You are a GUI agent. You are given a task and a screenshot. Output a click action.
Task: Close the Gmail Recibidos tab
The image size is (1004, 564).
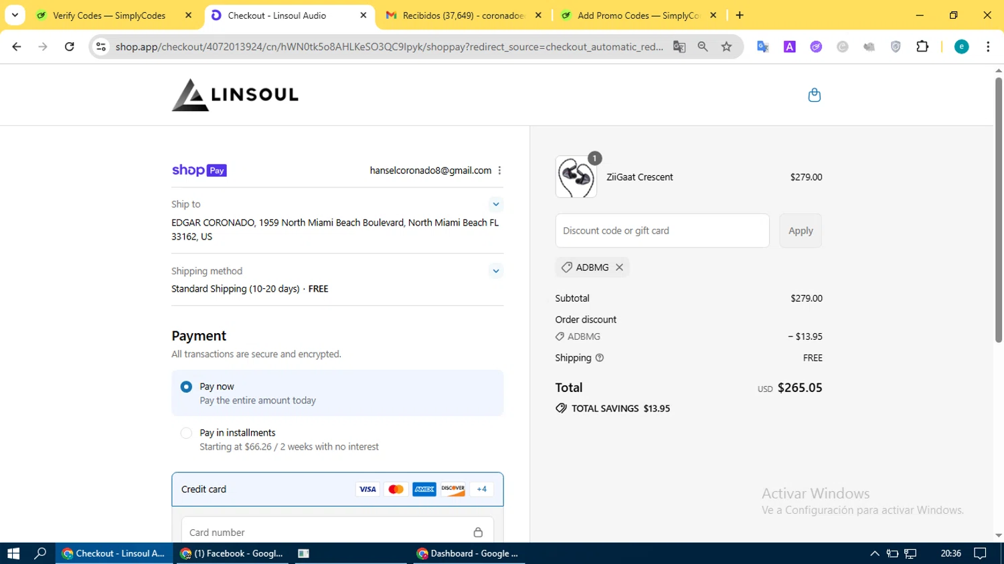[x=538, y=15]
